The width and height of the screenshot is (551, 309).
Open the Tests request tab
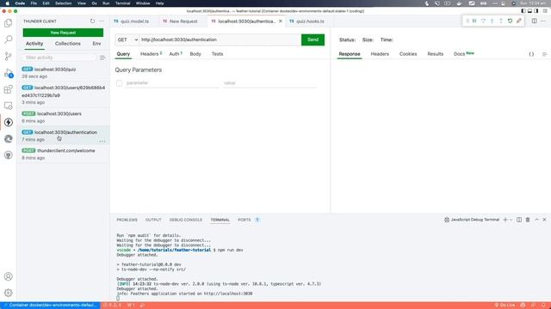[x=217, y=54]
